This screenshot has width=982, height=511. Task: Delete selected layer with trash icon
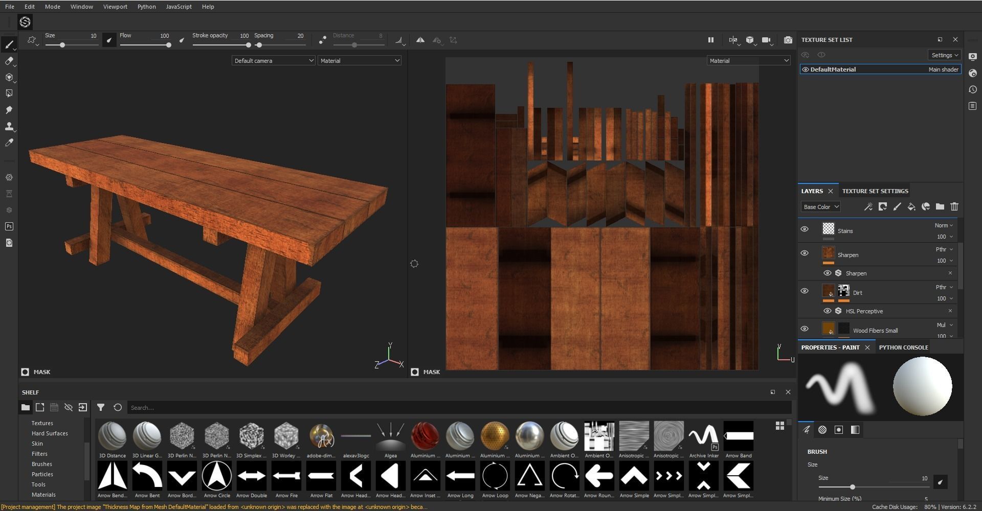[954, 207]
